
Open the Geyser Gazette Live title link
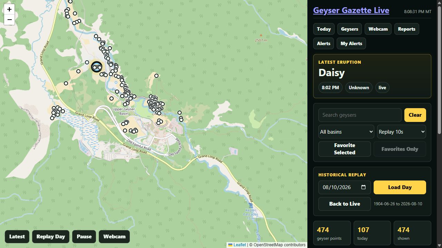[351, 10]
